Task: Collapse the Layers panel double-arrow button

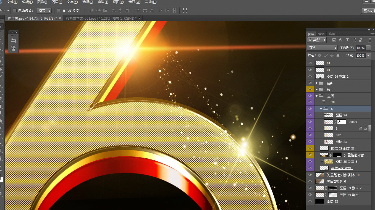Action: click(x=369, y=30)
